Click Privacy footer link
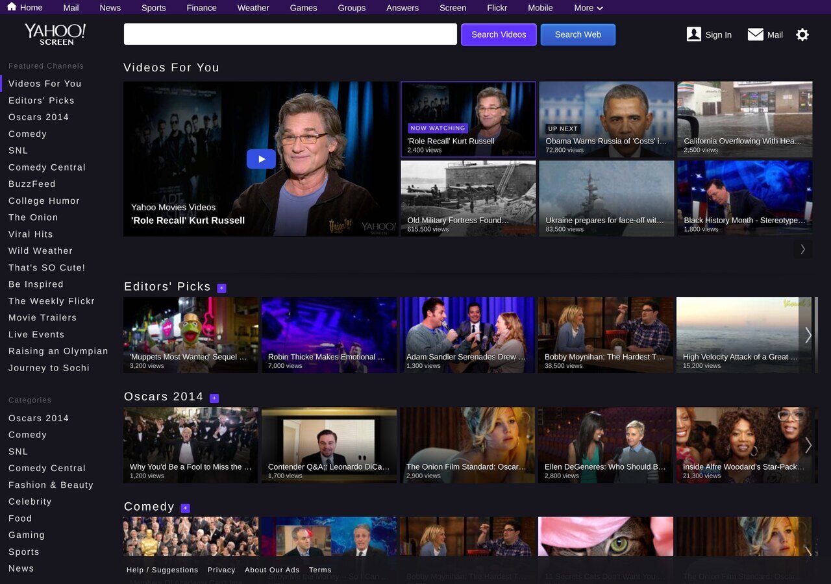 (x=221, y=570)
